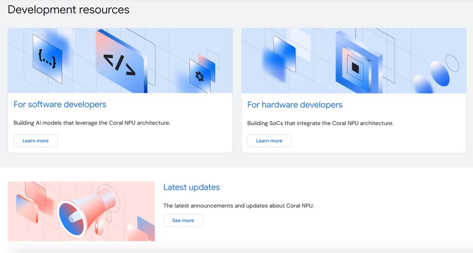
Task: Click the small blue-red tile right of megaphone
Action: coord(145,228)
